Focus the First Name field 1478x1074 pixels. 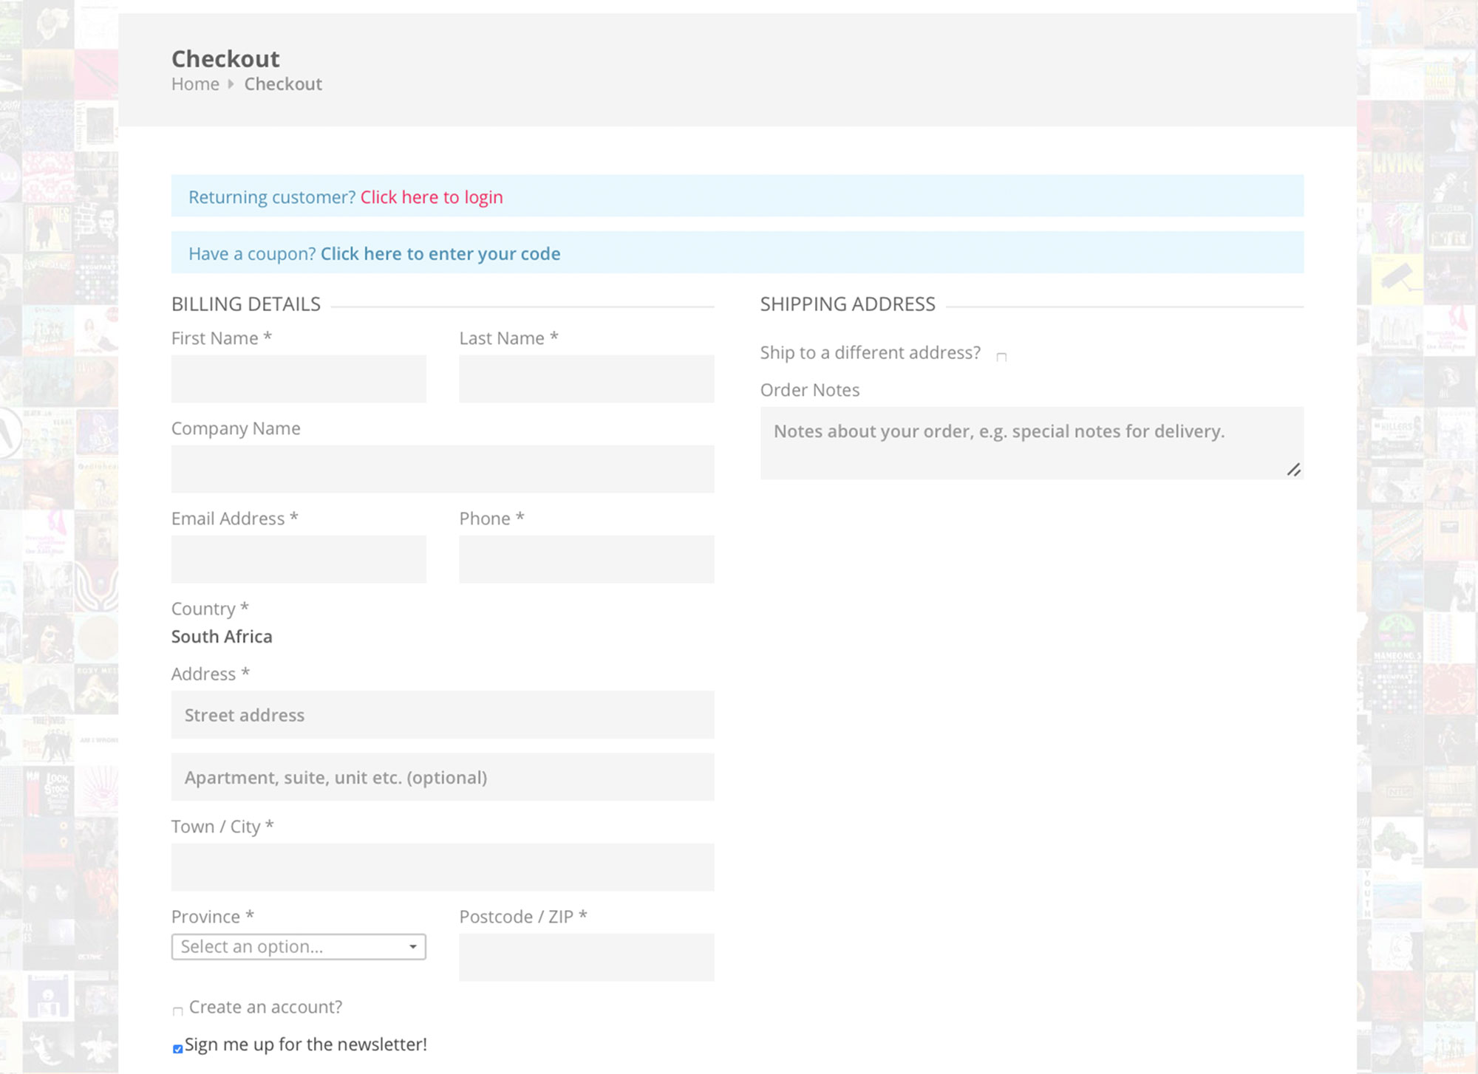point(299,379)
